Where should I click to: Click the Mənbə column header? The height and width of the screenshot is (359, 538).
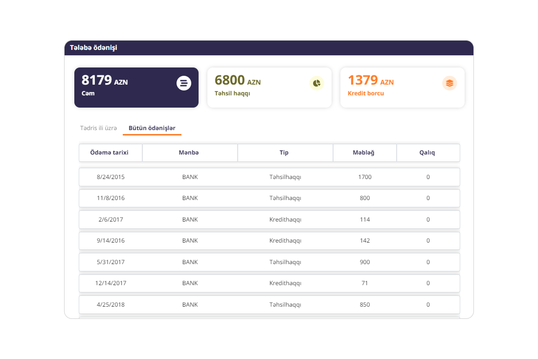(189, 153)
